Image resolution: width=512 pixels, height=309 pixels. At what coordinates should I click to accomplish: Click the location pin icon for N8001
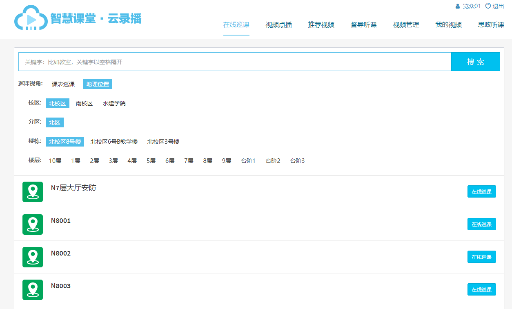pyautogui.click(x=33, y=225)
